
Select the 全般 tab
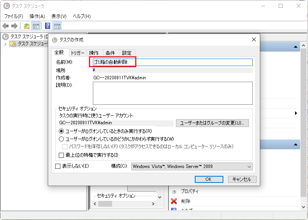(x=59, y=52)
